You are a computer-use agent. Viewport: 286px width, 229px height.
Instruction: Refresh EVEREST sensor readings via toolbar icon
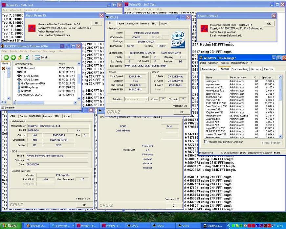[27, 57]
